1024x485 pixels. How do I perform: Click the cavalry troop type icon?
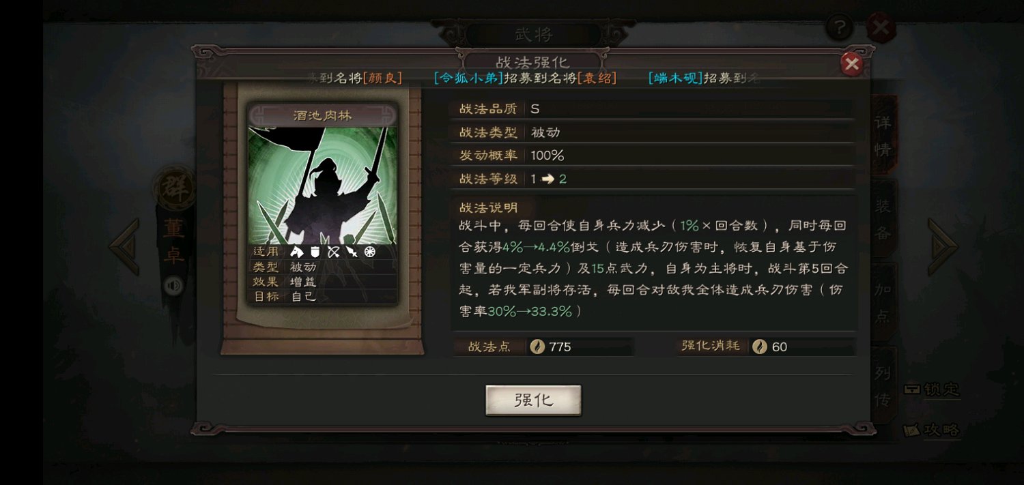tap(296, 252)
